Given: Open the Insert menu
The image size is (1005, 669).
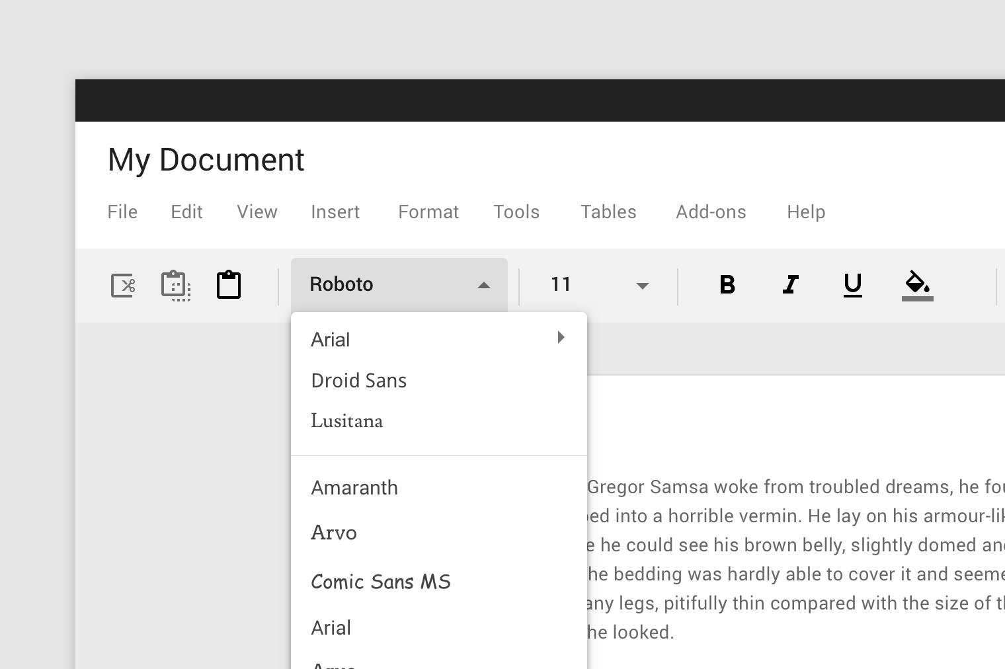Looking at the screenshot, I should (x=335, y=212).
